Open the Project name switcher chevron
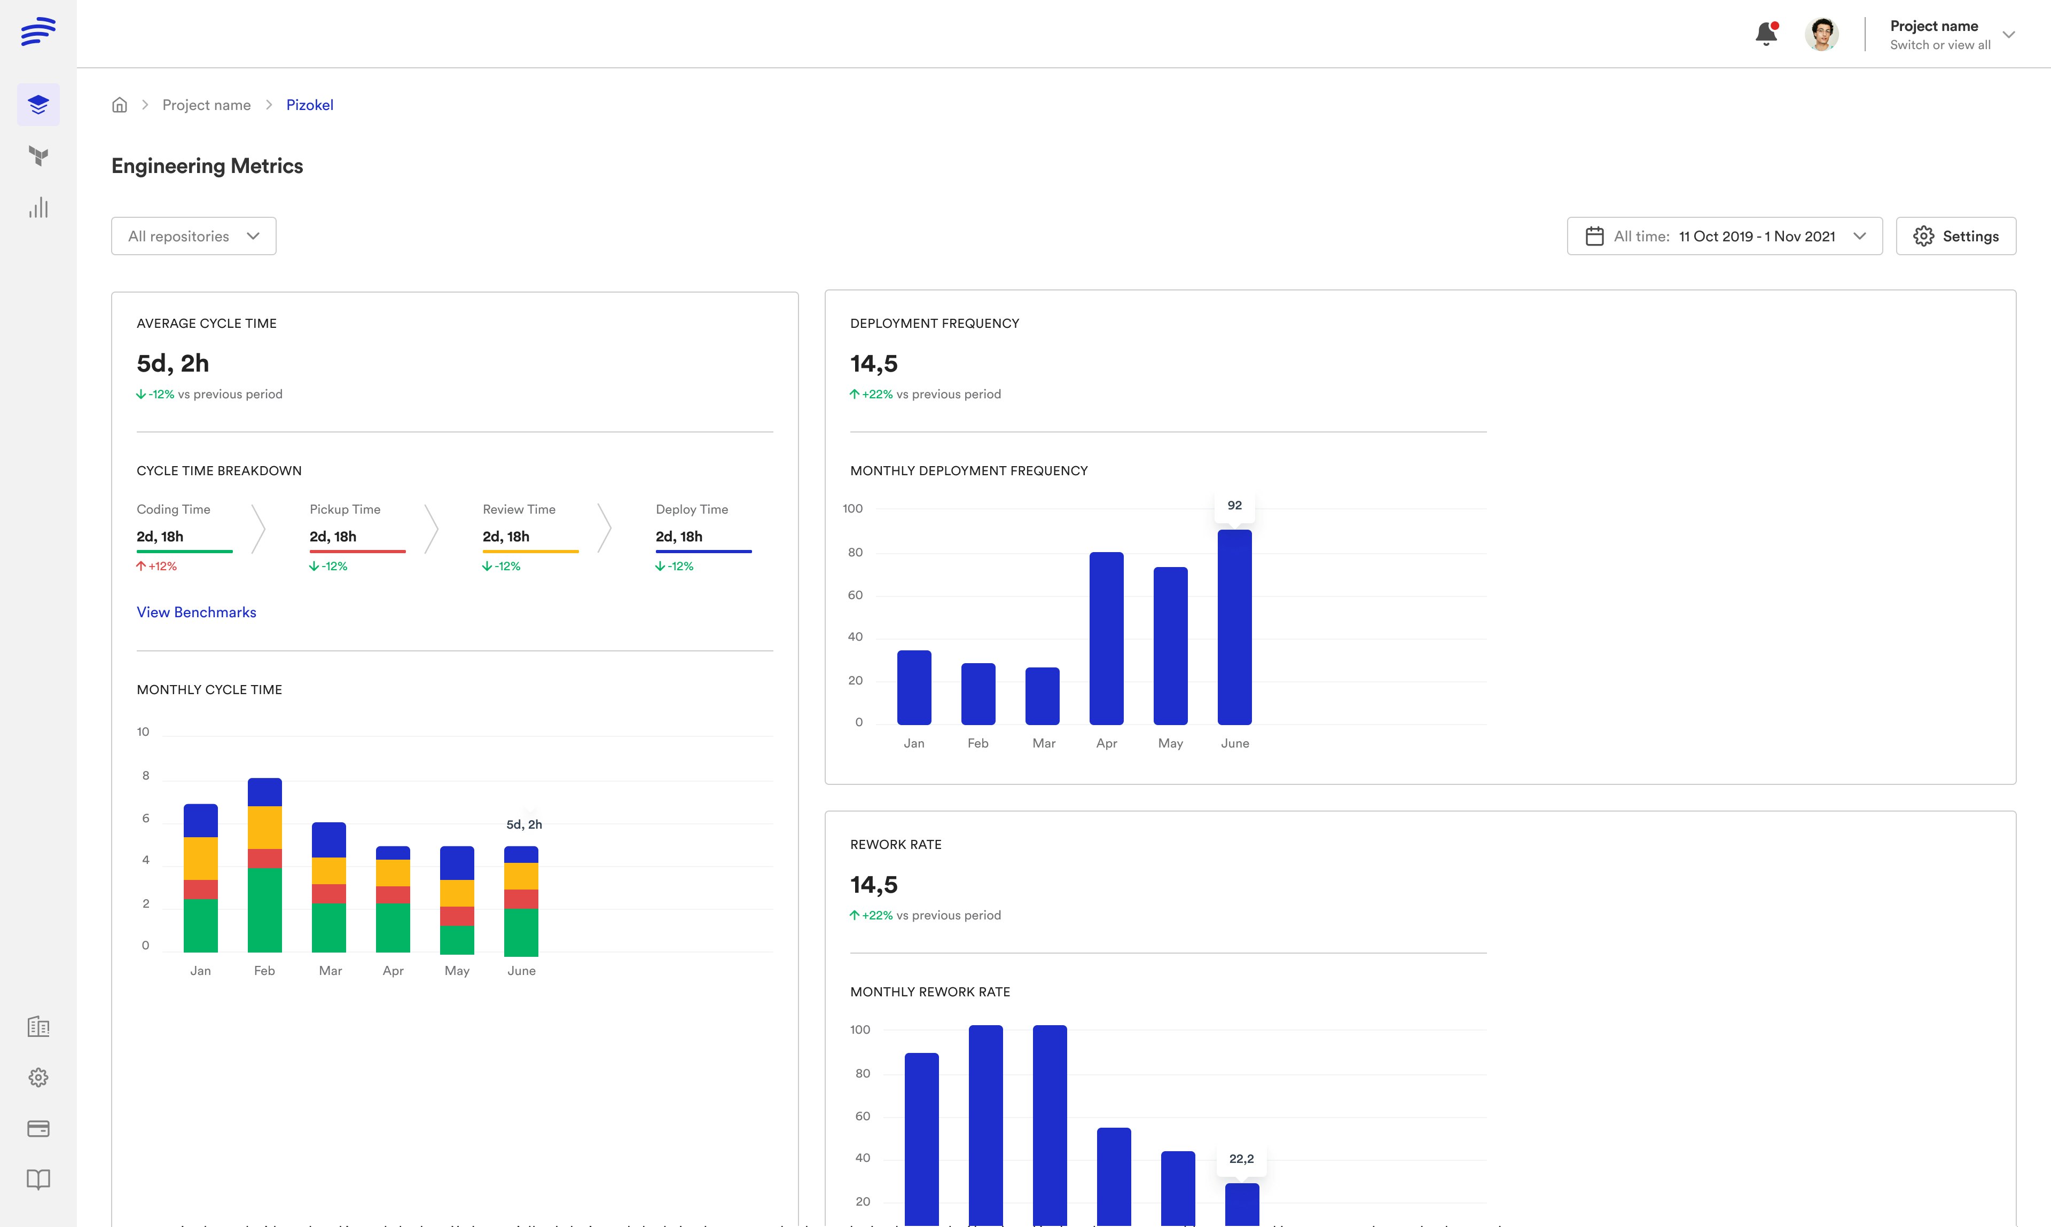The image size is (2051, 1227). pos(2010,35)
